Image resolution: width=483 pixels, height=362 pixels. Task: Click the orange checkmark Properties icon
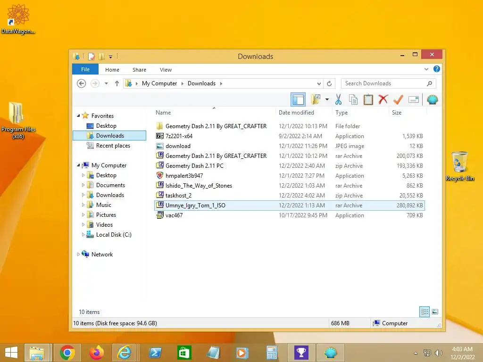coord(398,99)
